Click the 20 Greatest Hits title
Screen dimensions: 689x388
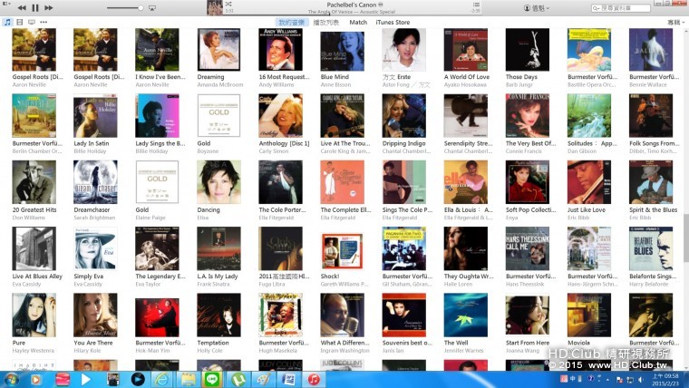[34, 210]
